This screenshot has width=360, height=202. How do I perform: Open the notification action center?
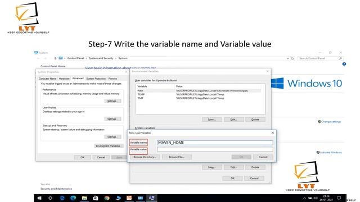point(339,198)
